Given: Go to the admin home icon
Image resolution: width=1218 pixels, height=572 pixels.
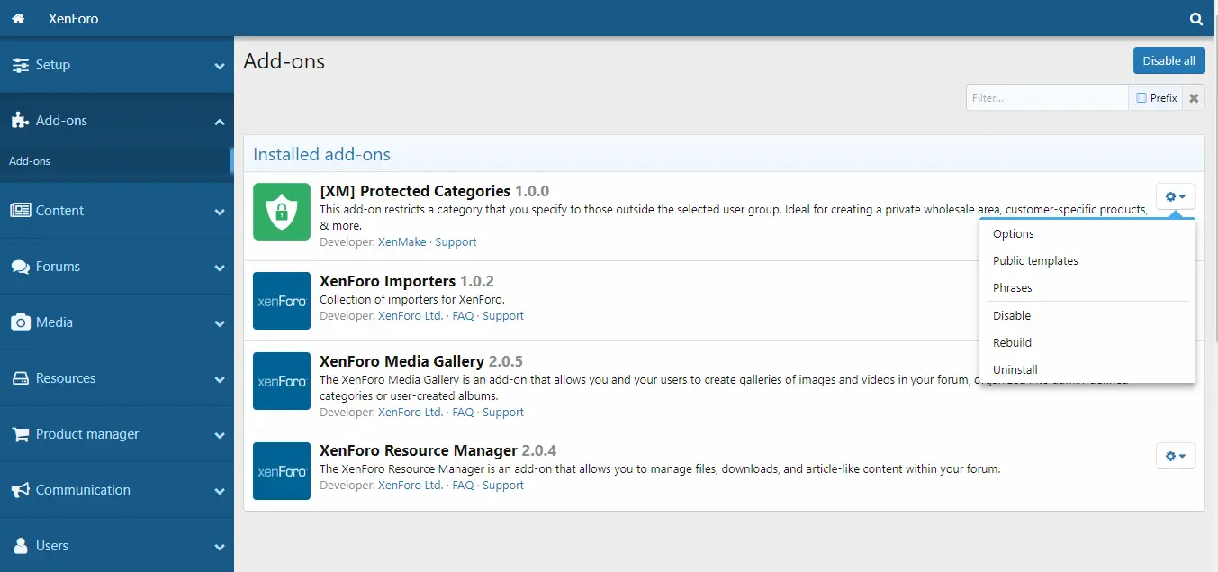Looking at the screenshot, I should tap(18, 18).
